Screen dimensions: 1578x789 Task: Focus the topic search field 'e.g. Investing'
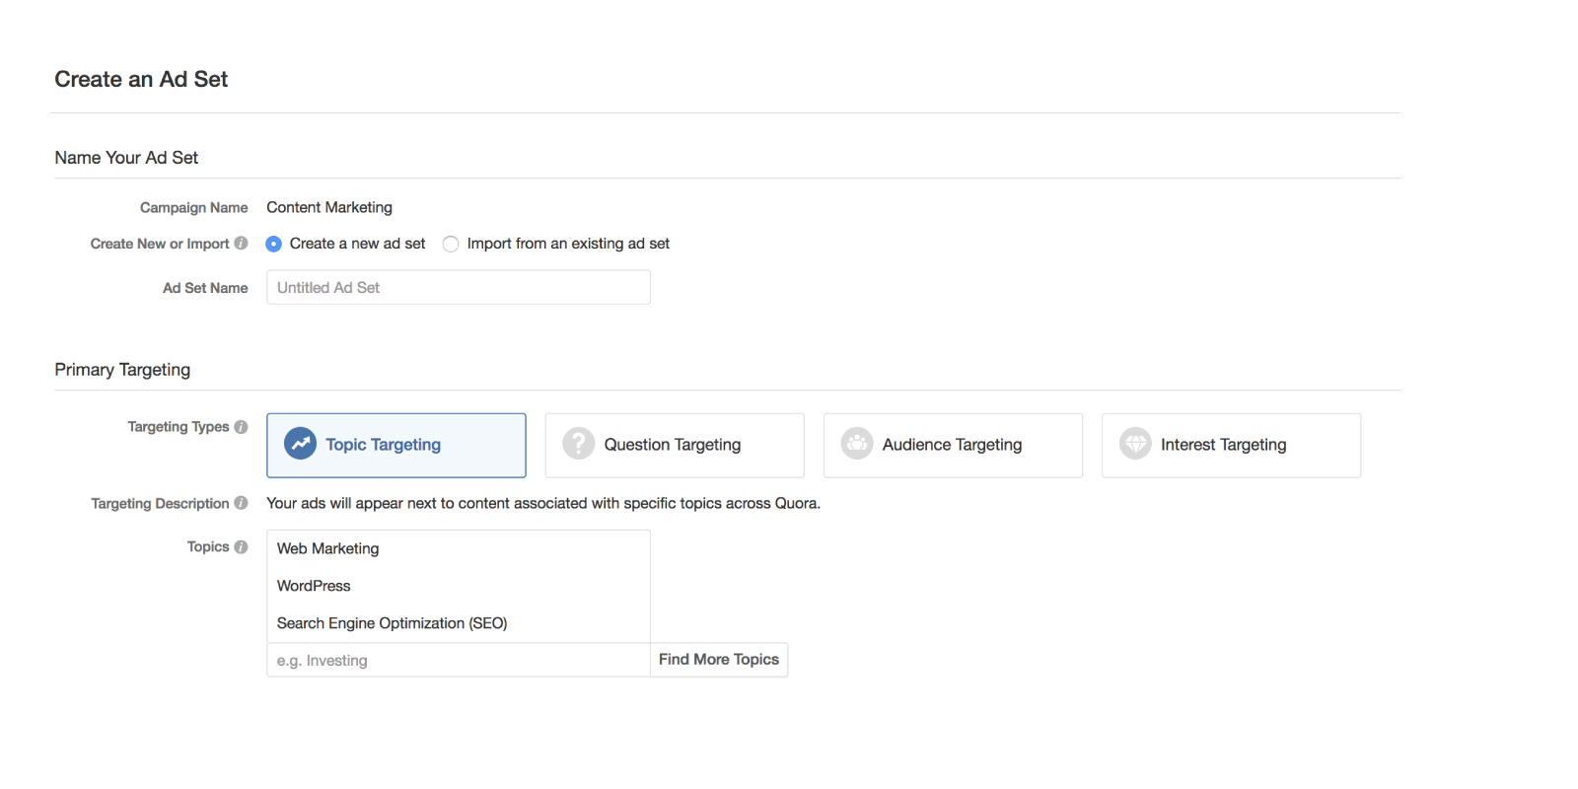tap(458, 661)
